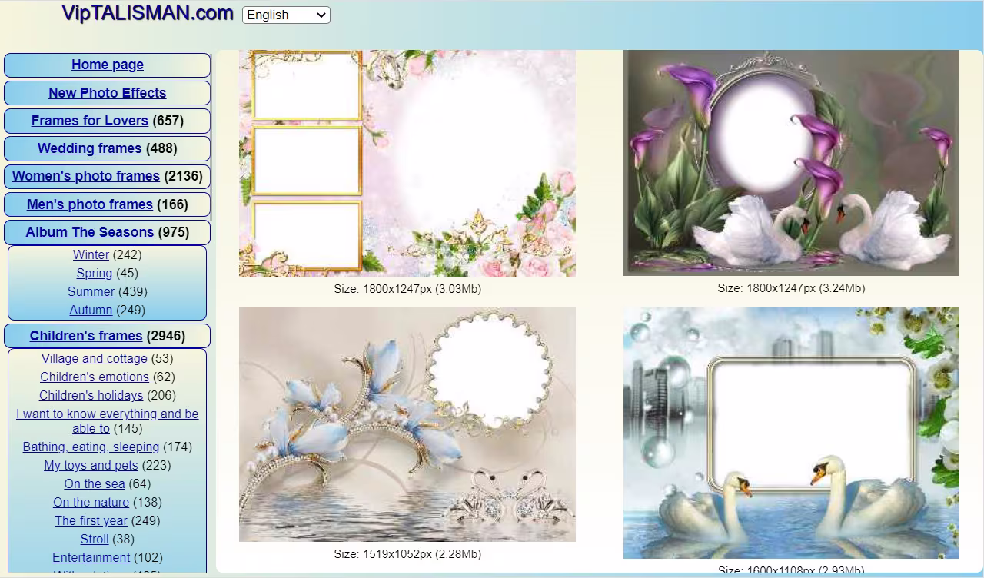Open the Stroll subcategory
Image resolution: width=984 pixels, height=578 pixels.
pyautogui.click(x=95, y=539)
